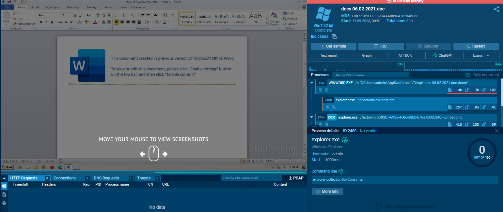Click Chrome icon in Windows taskbar
The width and height of the screenshot is (503, 212).
coord(44,167)
